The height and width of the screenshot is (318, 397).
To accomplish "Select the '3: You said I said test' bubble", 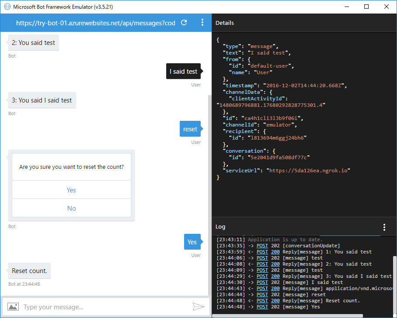I will [42, 100].
